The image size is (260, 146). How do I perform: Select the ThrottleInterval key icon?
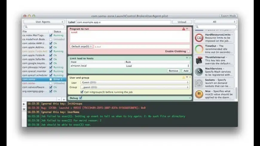pyautogui.click(x=199, y=60)
